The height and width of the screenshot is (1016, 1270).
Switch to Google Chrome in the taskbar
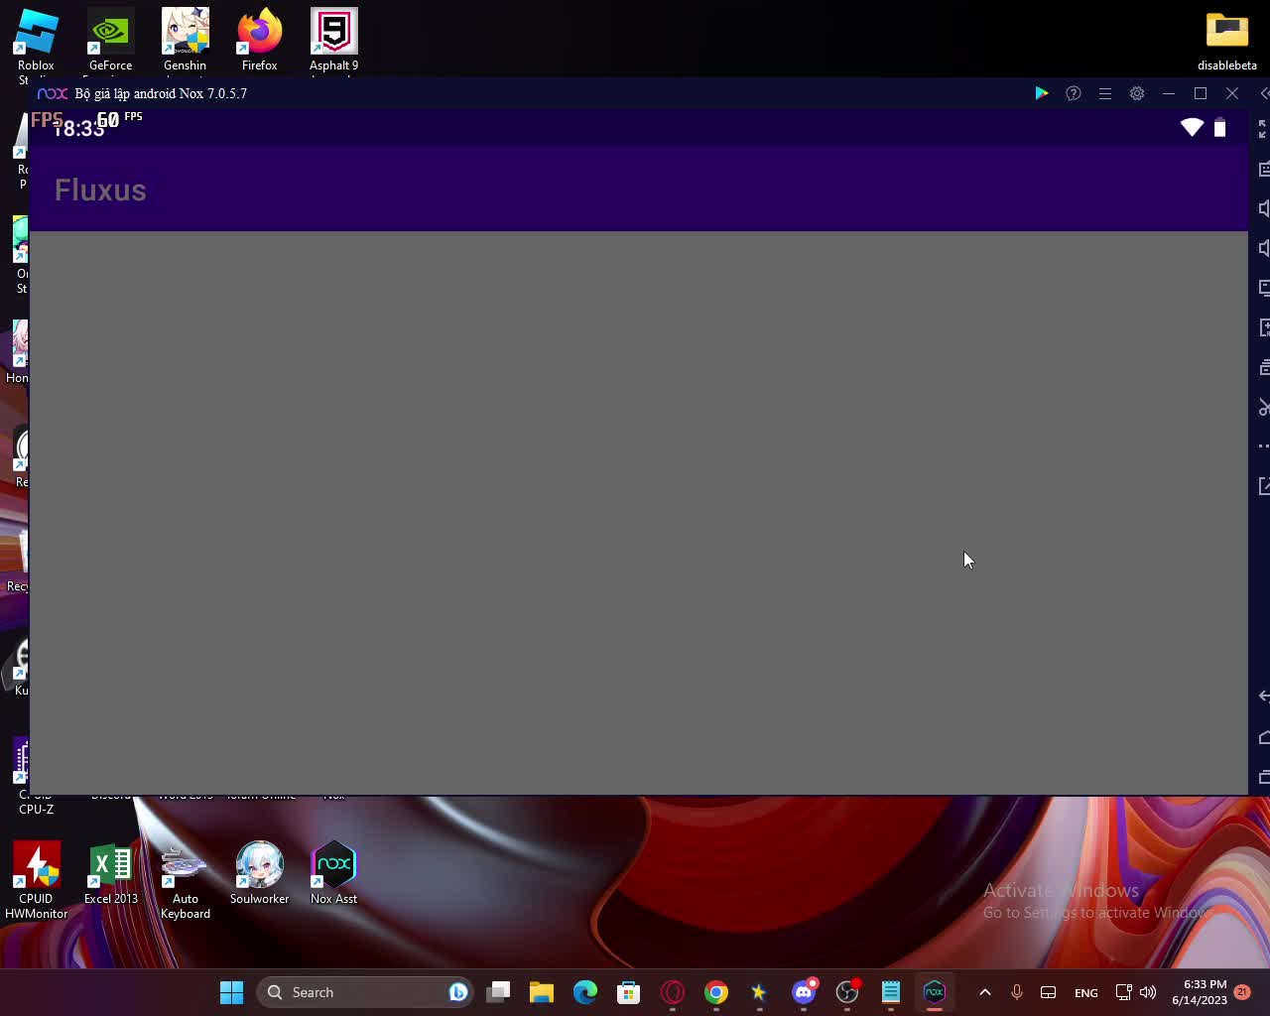coord(716,992)
